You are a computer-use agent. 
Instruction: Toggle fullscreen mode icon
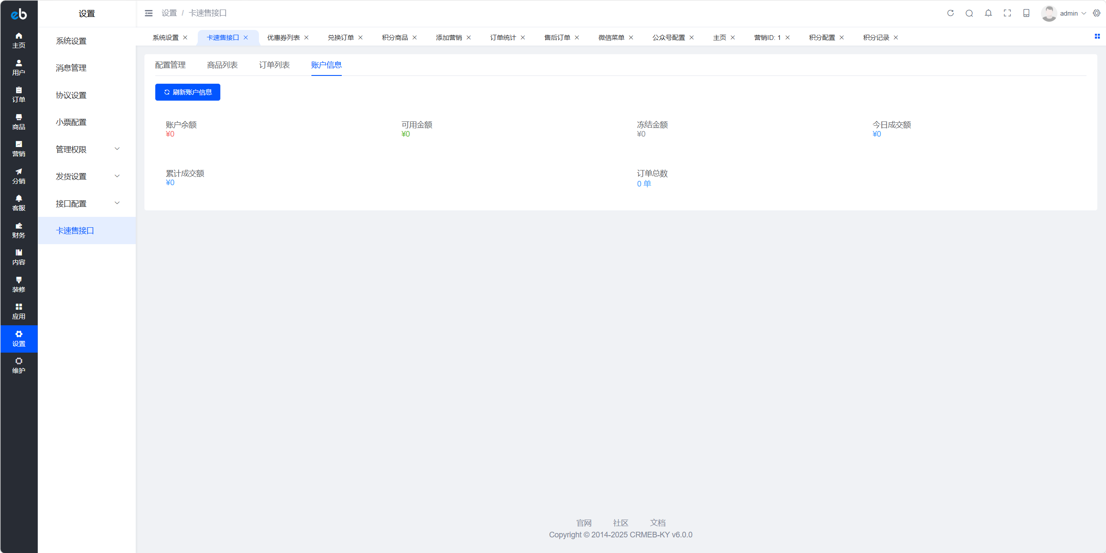coord(1008,13)
